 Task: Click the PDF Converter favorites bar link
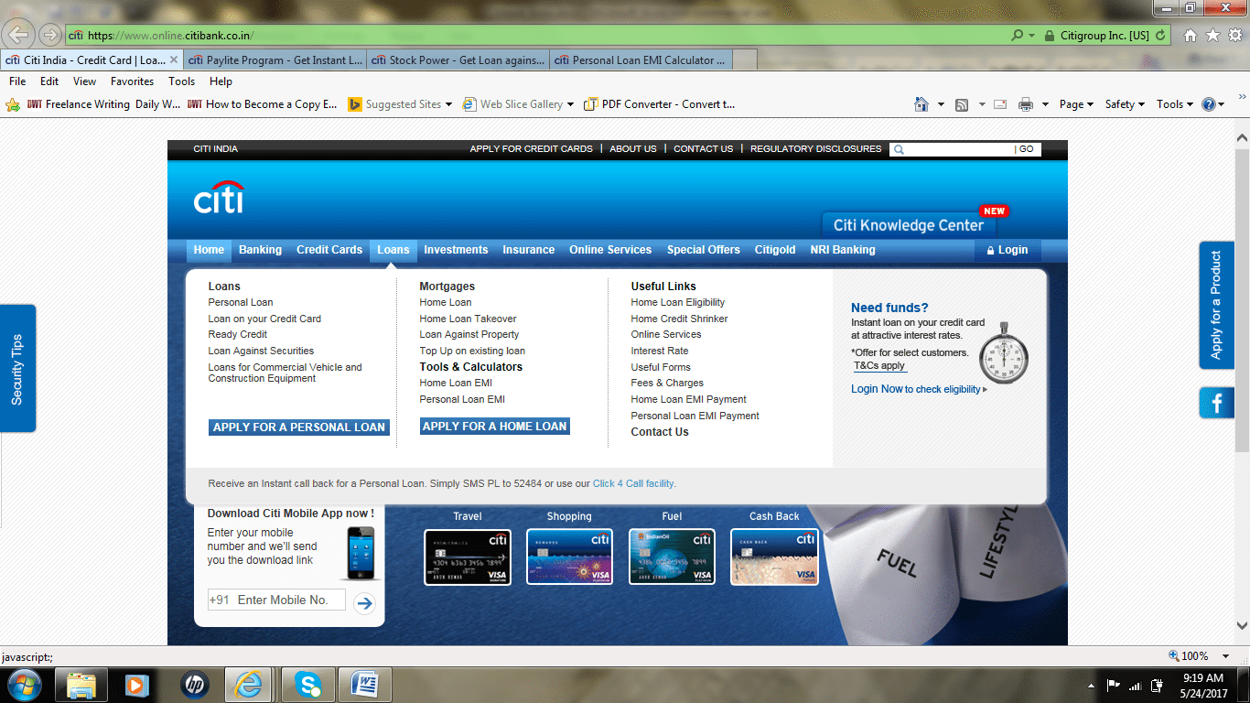tap(660, 104)
